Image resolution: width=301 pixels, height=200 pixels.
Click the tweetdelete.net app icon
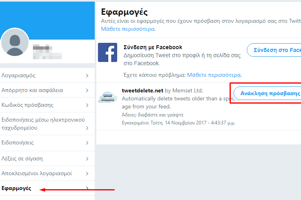(x=108, y=97)
